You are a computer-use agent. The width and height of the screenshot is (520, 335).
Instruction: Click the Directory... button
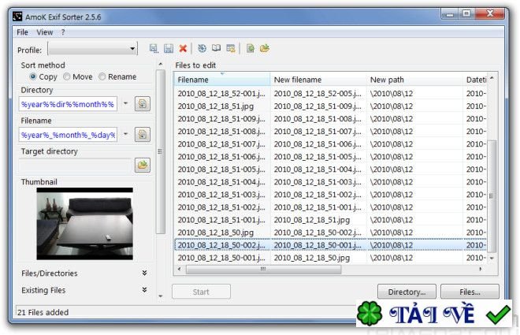(x=407, y=292)
